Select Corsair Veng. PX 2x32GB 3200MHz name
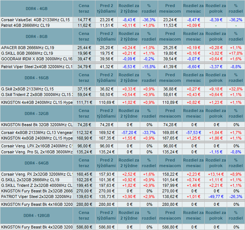Screen dimensions: 245x230 pos(37,174)
